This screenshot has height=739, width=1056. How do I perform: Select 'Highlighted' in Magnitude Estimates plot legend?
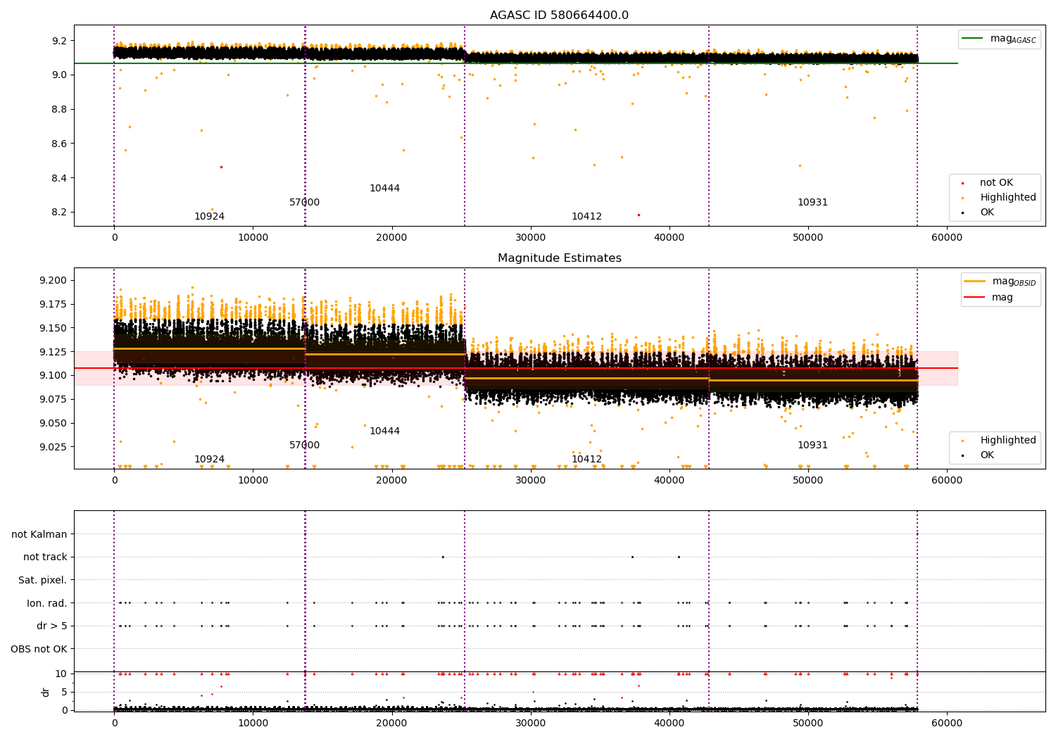coord(1008,441)
